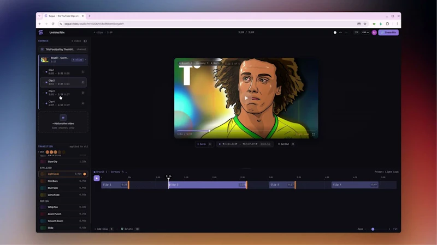The width and height of the screenshot is (437, 245).
Task: Reload the browser page
Action: click(53, 24)
